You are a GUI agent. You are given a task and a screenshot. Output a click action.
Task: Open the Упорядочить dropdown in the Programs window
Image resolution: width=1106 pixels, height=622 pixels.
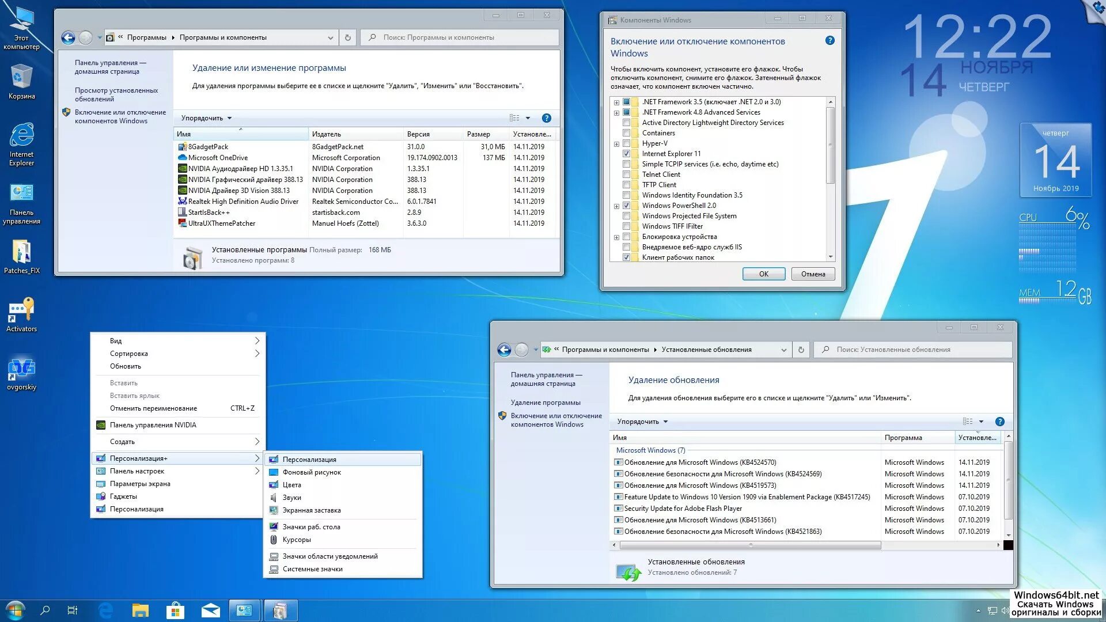click(x=206, y=118)
